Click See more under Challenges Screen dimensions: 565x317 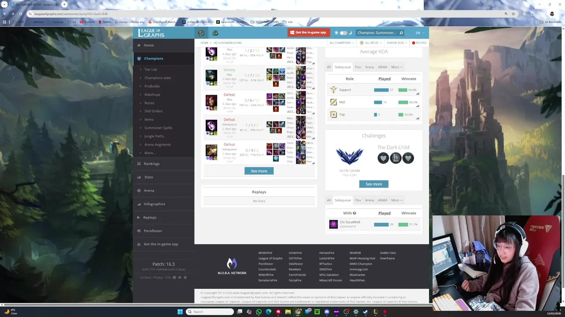click(x=374, y=184)
